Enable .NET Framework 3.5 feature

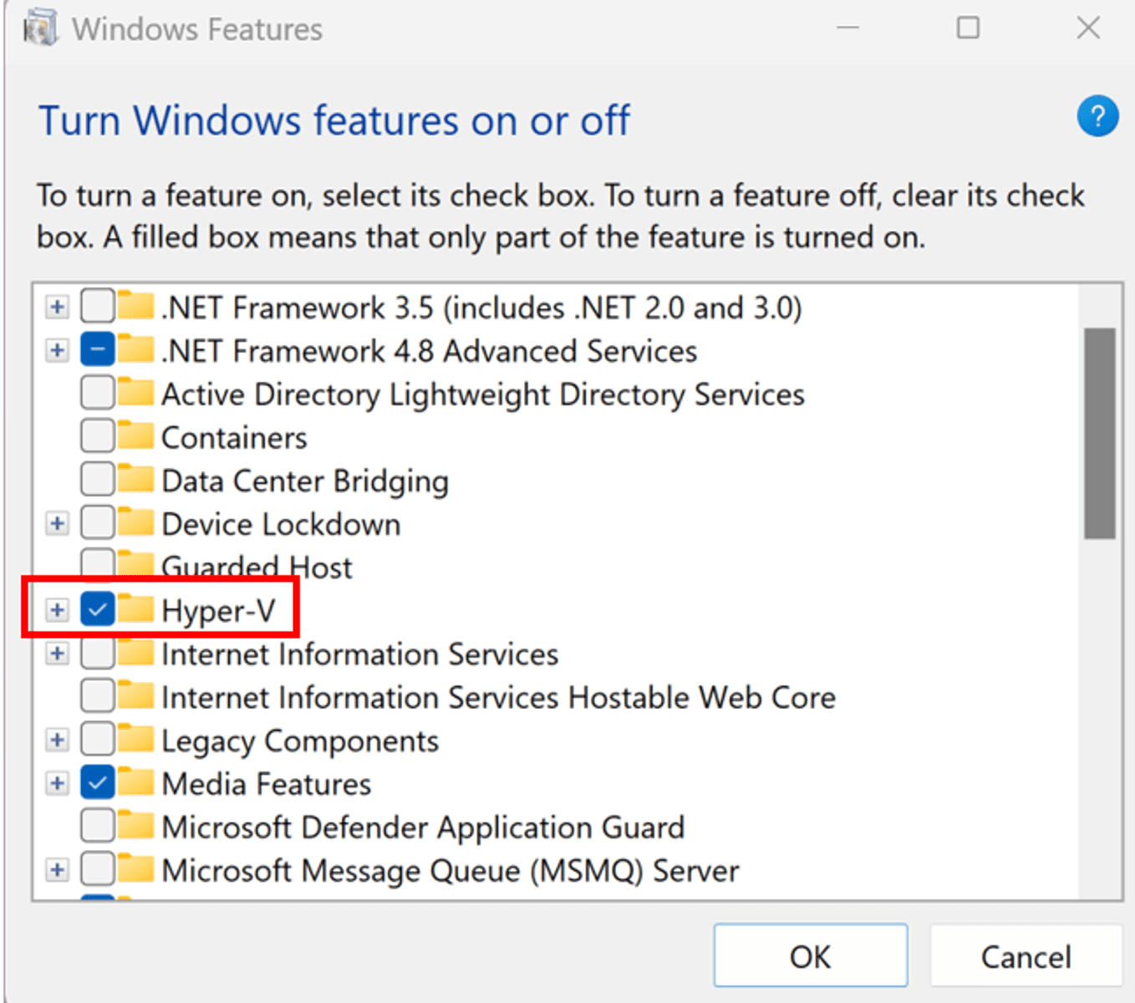(x=97, y=306)
